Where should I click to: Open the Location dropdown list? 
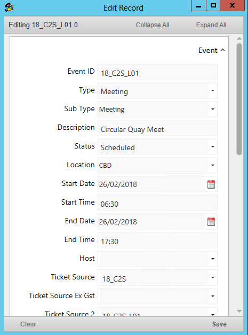213,166
